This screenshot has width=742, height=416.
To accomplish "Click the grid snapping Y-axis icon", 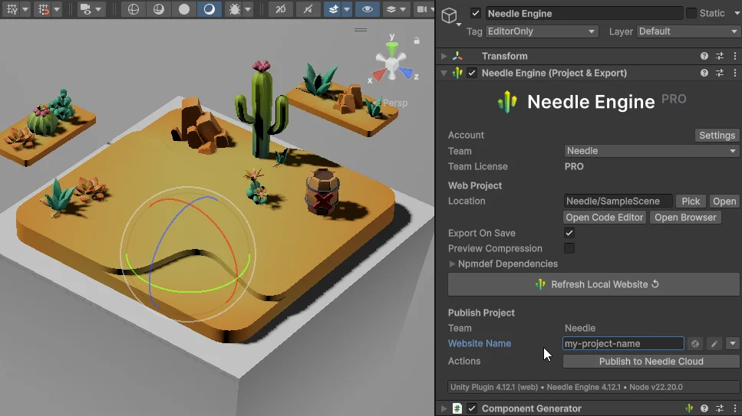I will tap(12, 9).
